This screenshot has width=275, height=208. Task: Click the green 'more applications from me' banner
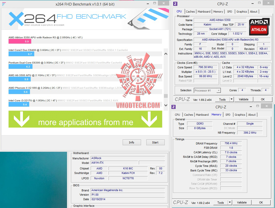(x=85, y=119)
